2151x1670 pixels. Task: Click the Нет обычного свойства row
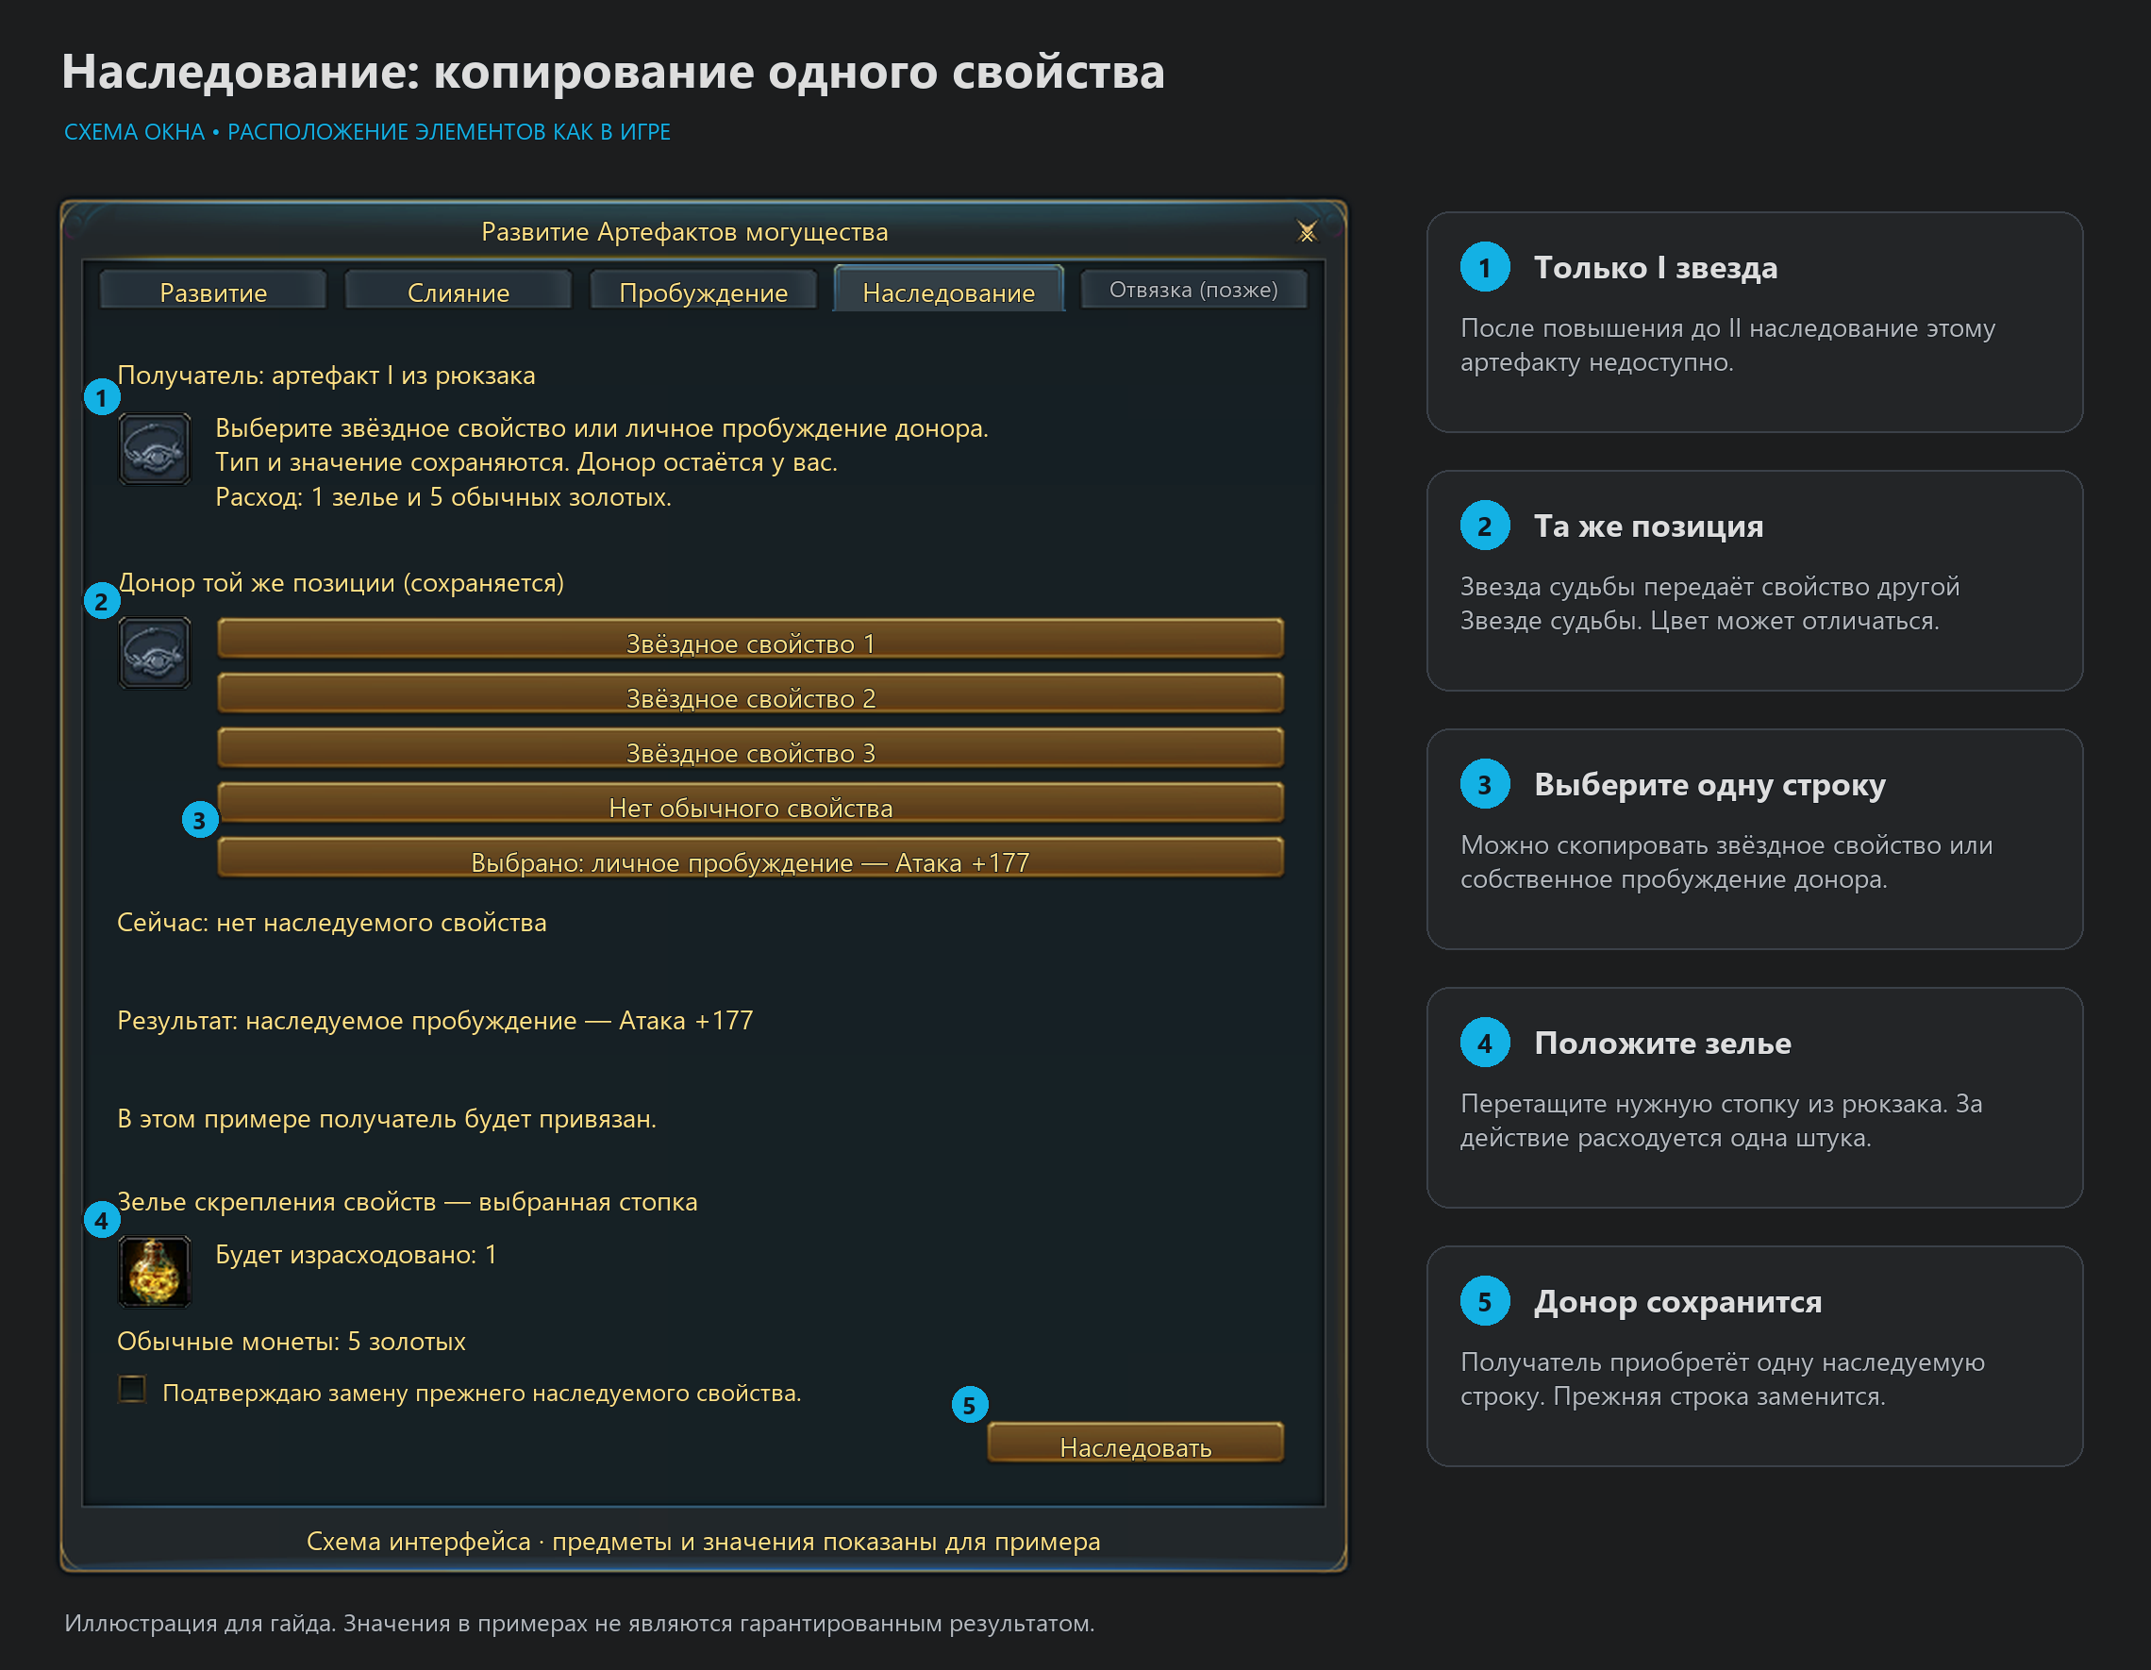[750, 803]
